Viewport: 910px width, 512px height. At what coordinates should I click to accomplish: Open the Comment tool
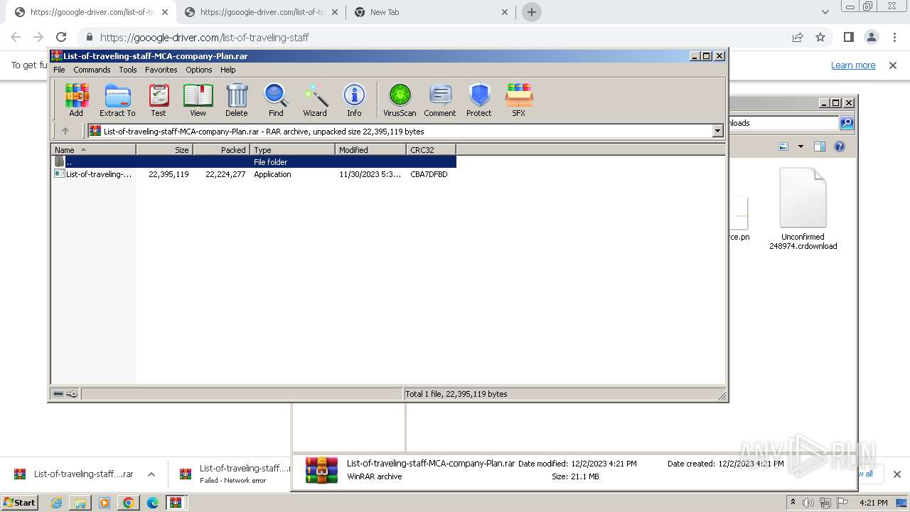tap(440, 100)
